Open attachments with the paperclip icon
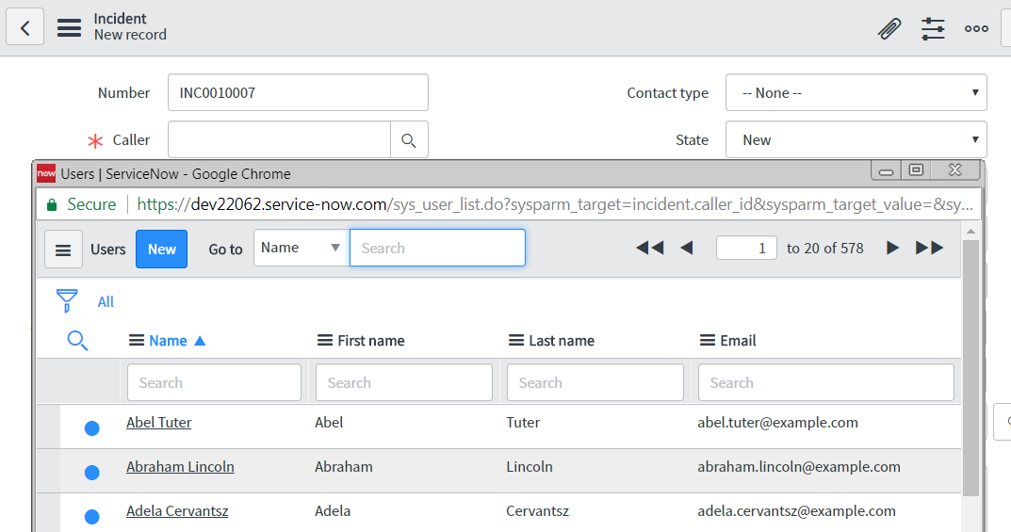 pos(889,28)
